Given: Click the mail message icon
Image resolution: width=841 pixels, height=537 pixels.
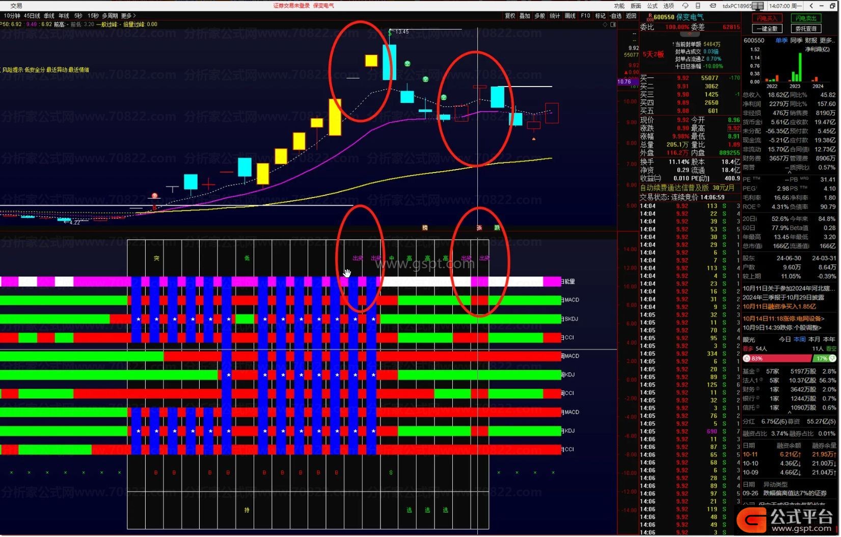Looking at the screenshot, I should [713, 6].
